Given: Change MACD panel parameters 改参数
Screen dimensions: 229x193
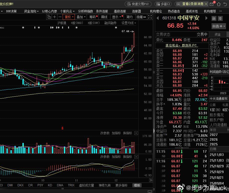Looking at the screenshot, I should point(105,157).
